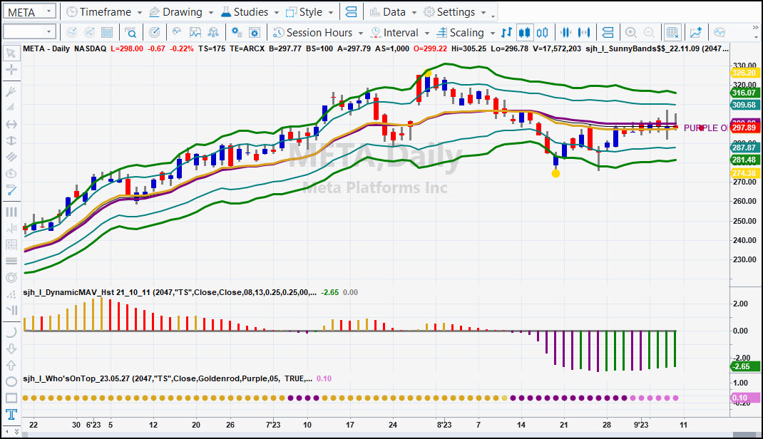Viewport: 763px width, 439px height.
Task: Open the Studies menu
Action: 250,12
